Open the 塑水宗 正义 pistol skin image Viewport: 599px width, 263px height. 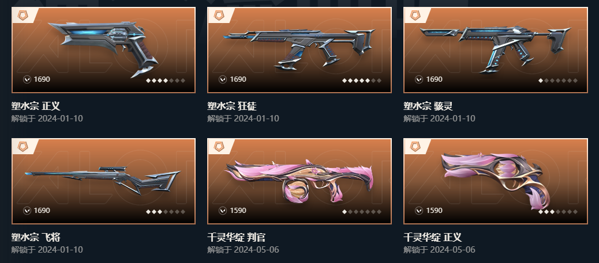(x=103, y=50)
